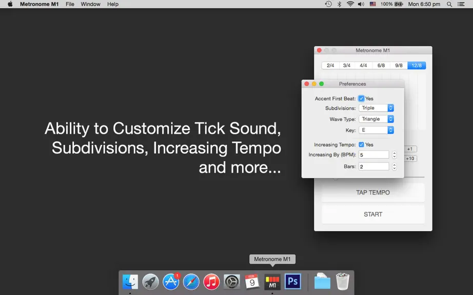Expand the Key dropdown showing E
Screen dimensions: 473x295
coord(376,130)
